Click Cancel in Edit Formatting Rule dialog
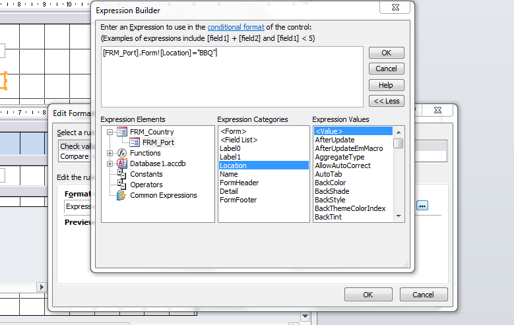514x325 pixels. click(x=423, y=295)
